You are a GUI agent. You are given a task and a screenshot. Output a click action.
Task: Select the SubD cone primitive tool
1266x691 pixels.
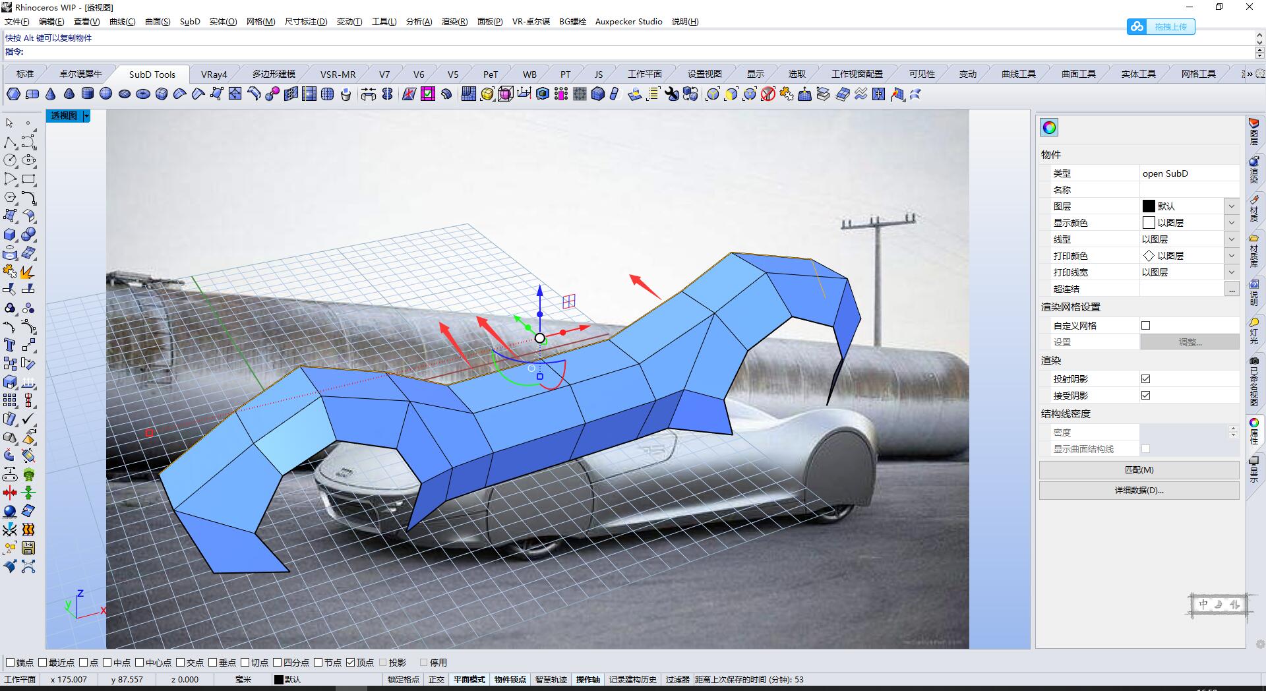tap(51, 94)
